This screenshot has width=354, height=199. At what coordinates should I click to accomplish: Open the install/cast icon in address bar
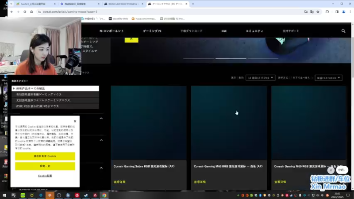pyautogui.click(x=306, y=12)
